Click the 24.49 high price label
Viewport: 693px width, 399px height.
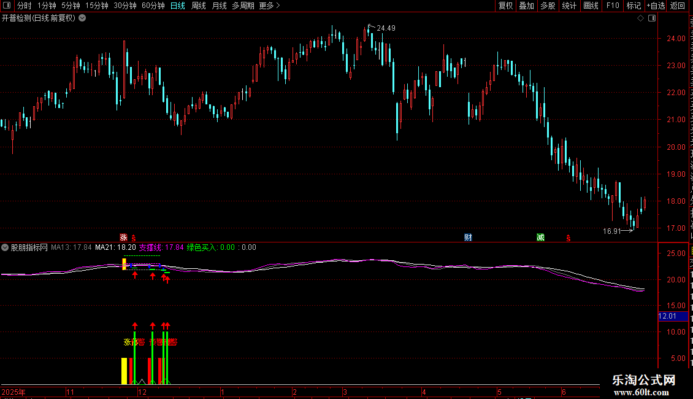click(x=386, y=28)
